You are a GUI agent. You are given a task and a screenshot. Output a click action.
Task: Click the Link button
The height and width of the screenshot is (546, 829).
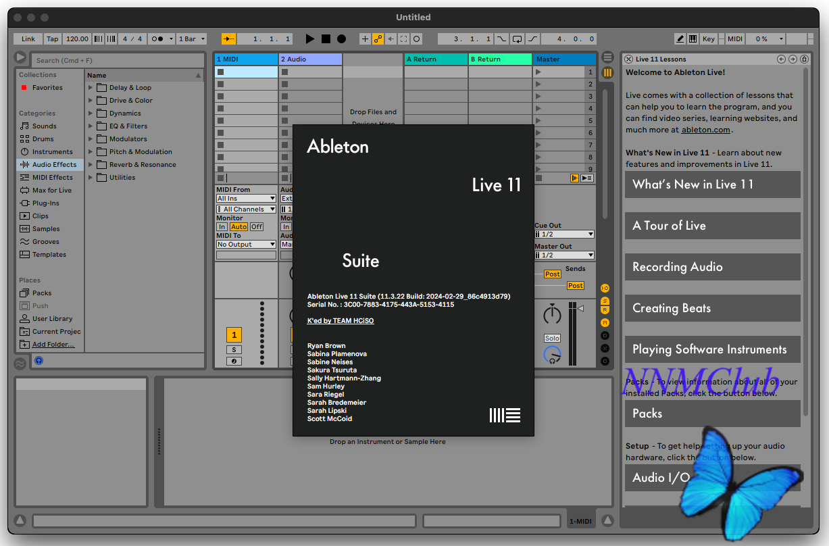28,39
